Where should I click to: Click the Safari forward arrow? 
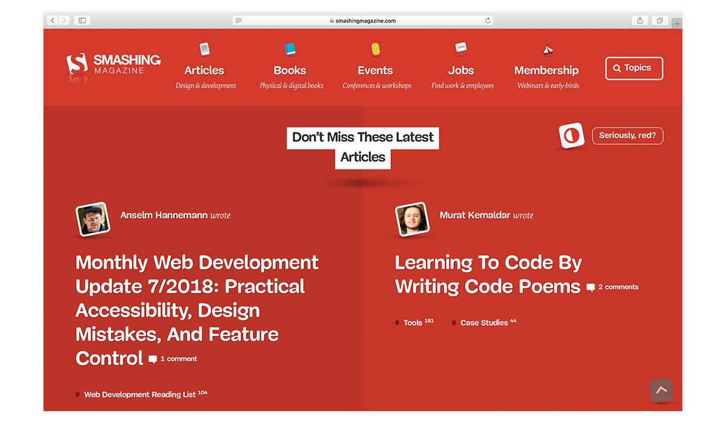65,20
